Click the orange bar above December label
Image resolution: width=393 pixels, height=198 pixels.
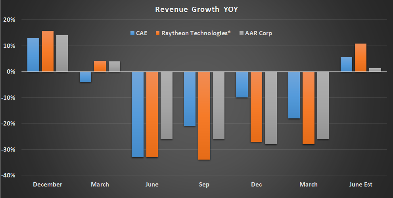pyautogui.click(x=48, y=51)
